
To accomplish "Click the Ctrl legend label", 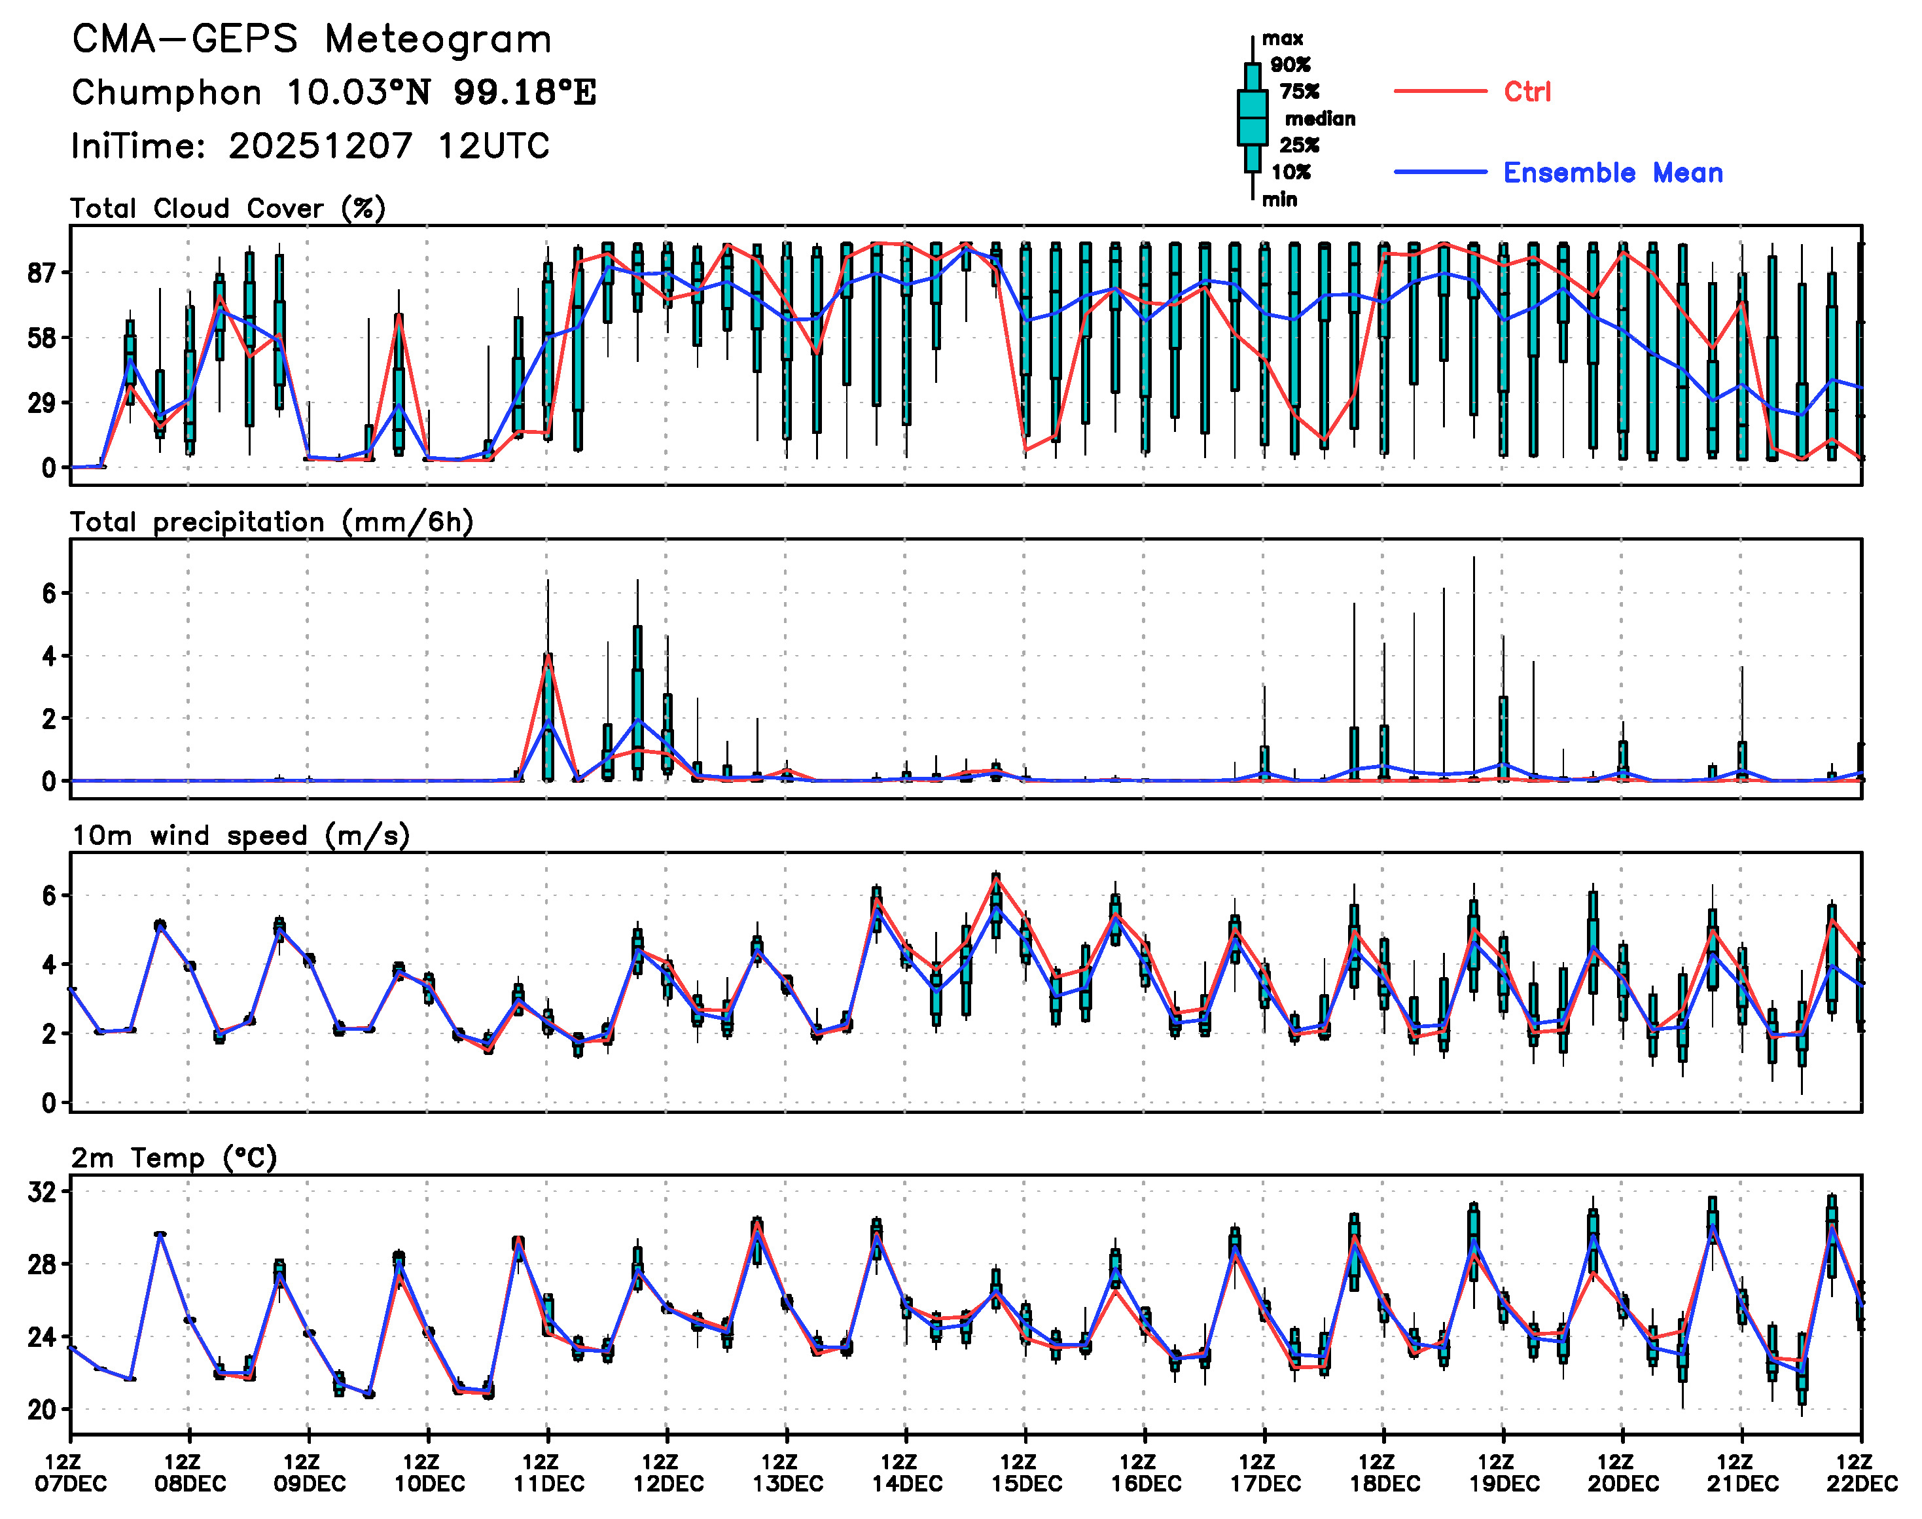I will (x=1527, y=91).
